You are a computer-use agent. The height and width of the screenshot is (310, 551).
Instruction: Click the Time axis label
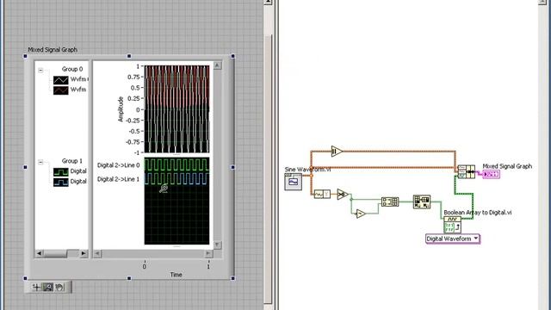pos(176,275)
